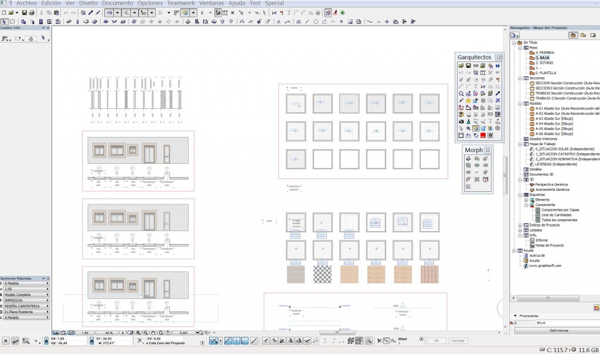Click the Project Map icon atop the Navigator panel

click(573, 35)
